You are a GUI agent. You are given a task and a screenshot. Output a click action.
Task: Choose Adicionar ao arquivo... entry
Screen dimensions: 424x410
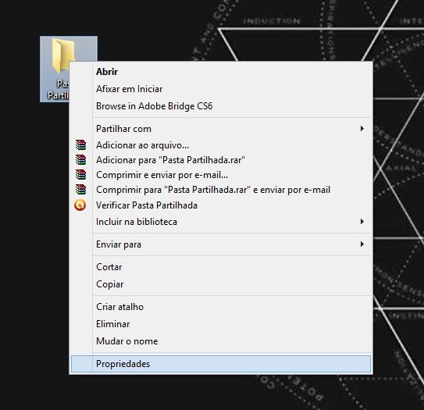coord(221,145)
